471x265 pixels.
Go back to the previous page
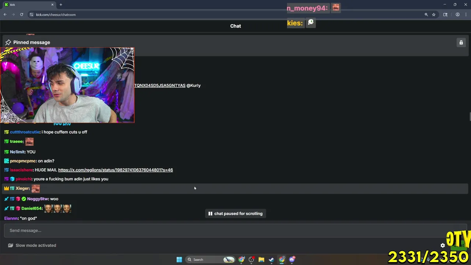[x=5, y=15]
